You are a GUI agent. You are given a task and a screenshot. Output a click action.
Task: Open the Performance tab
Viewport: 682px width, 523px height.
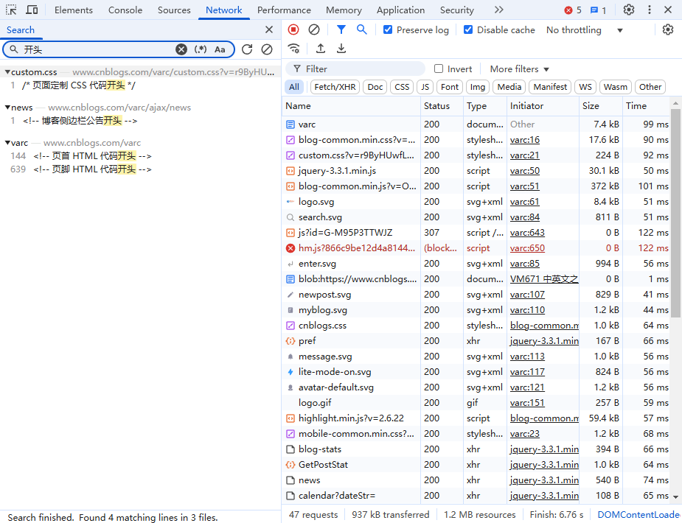(284, 10)
